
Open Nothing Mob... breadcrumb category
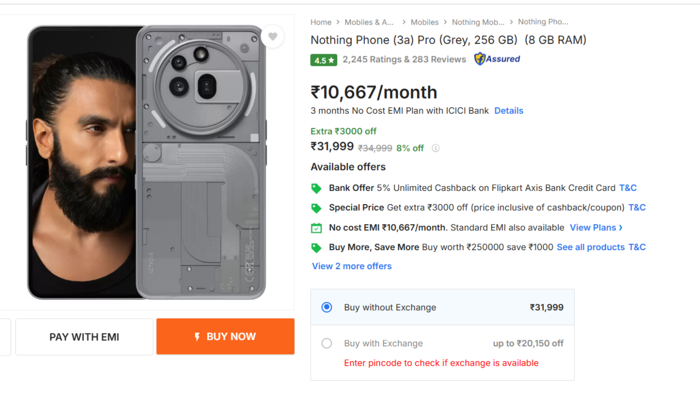[x=478, y=22]
